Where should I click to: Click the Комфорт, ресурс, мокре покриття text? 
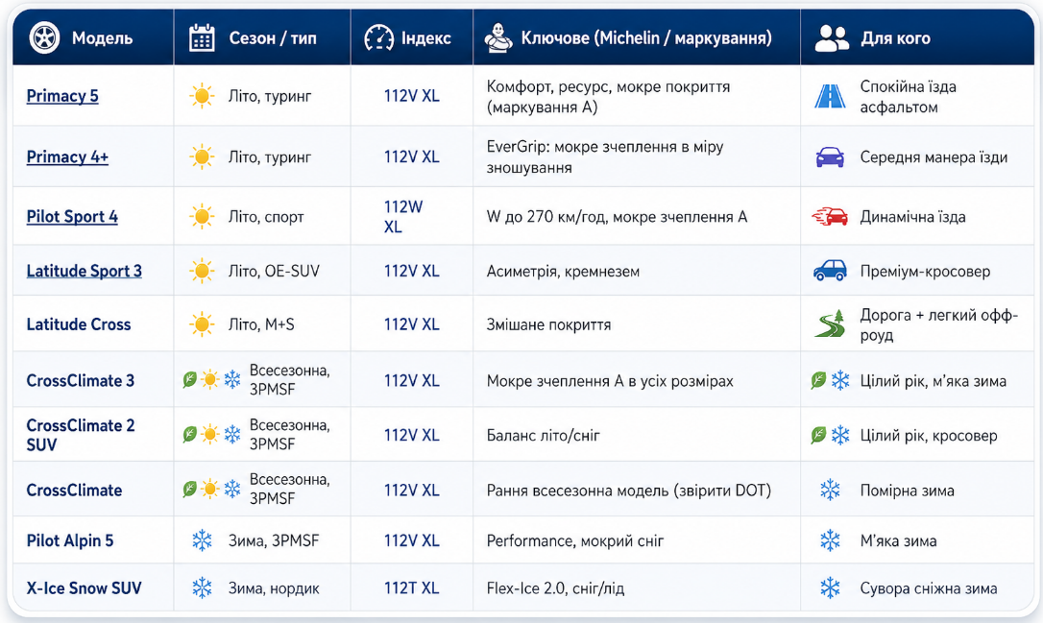pyautogui.click(x=608, y=96)
